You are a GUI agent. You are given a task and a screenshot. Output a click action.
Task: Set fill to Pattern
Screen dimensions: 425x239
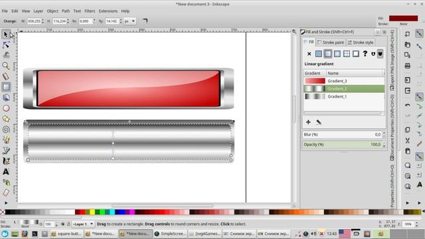(347, 54)
